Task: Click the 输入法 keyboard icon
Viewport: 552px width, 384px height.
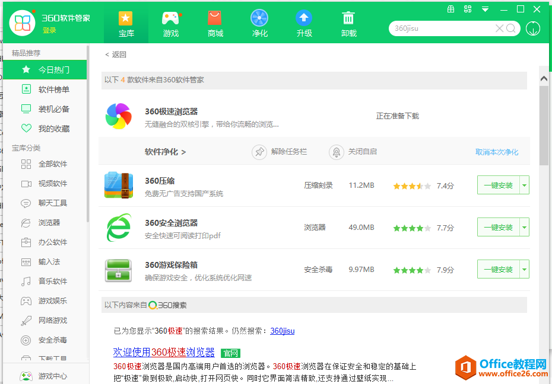Action: (26, 262)
